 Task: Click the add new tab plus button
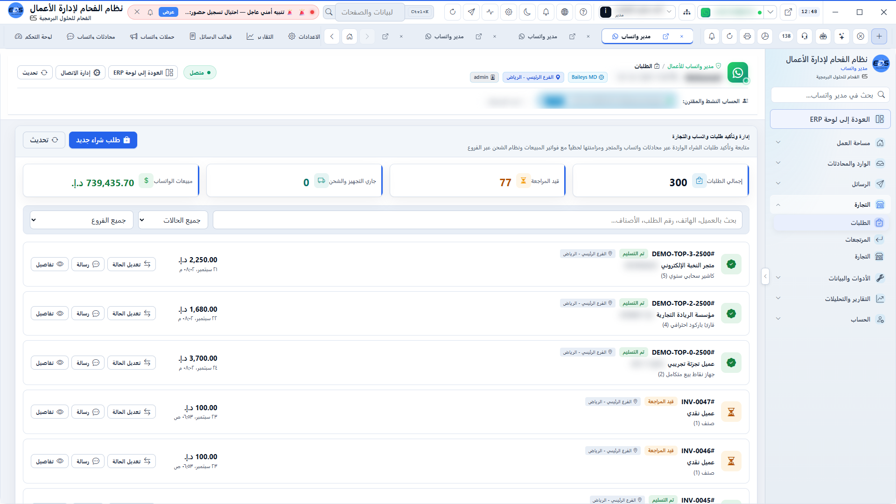(x=879, y=36)
